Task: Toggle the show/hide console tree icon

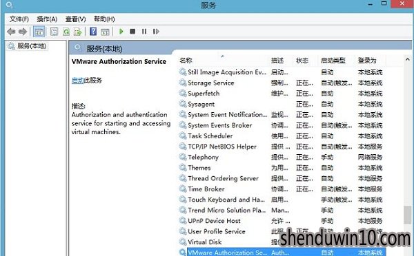Action: coord(39,32)
